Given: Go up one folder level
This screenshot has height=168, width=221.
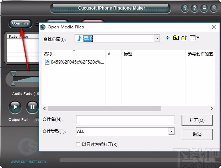Looking at the screenshot, I should pos(176,38).
